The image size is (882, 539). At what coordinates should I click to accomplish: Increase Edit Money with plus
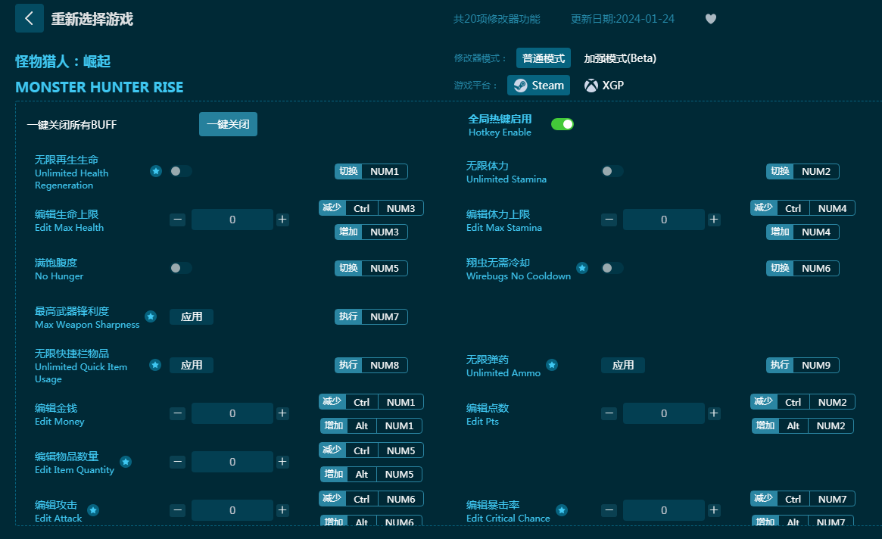(x=282, y=413)
